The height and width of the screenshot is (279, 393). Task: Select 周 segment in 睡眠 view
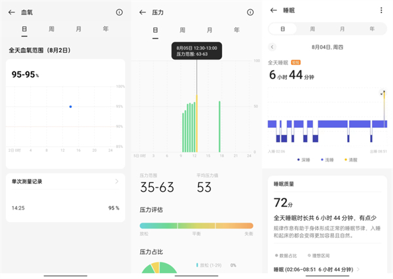pos(312,29)
